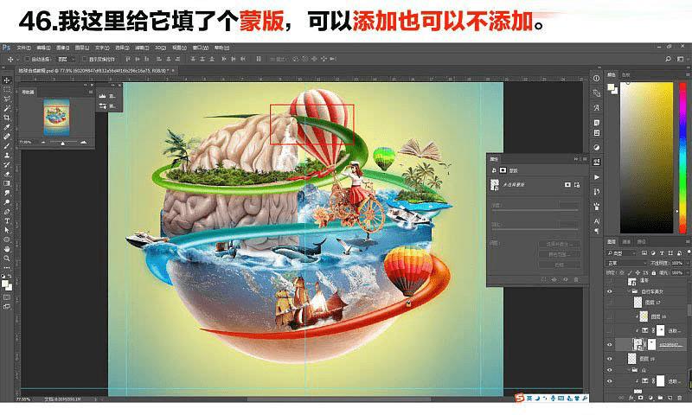Viewport: 692px width, 415px height.
Task: Select the Healing Brush tool
Action: click(7, 137)
